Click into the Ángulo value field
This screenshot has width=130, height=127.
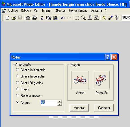(49, 103)
